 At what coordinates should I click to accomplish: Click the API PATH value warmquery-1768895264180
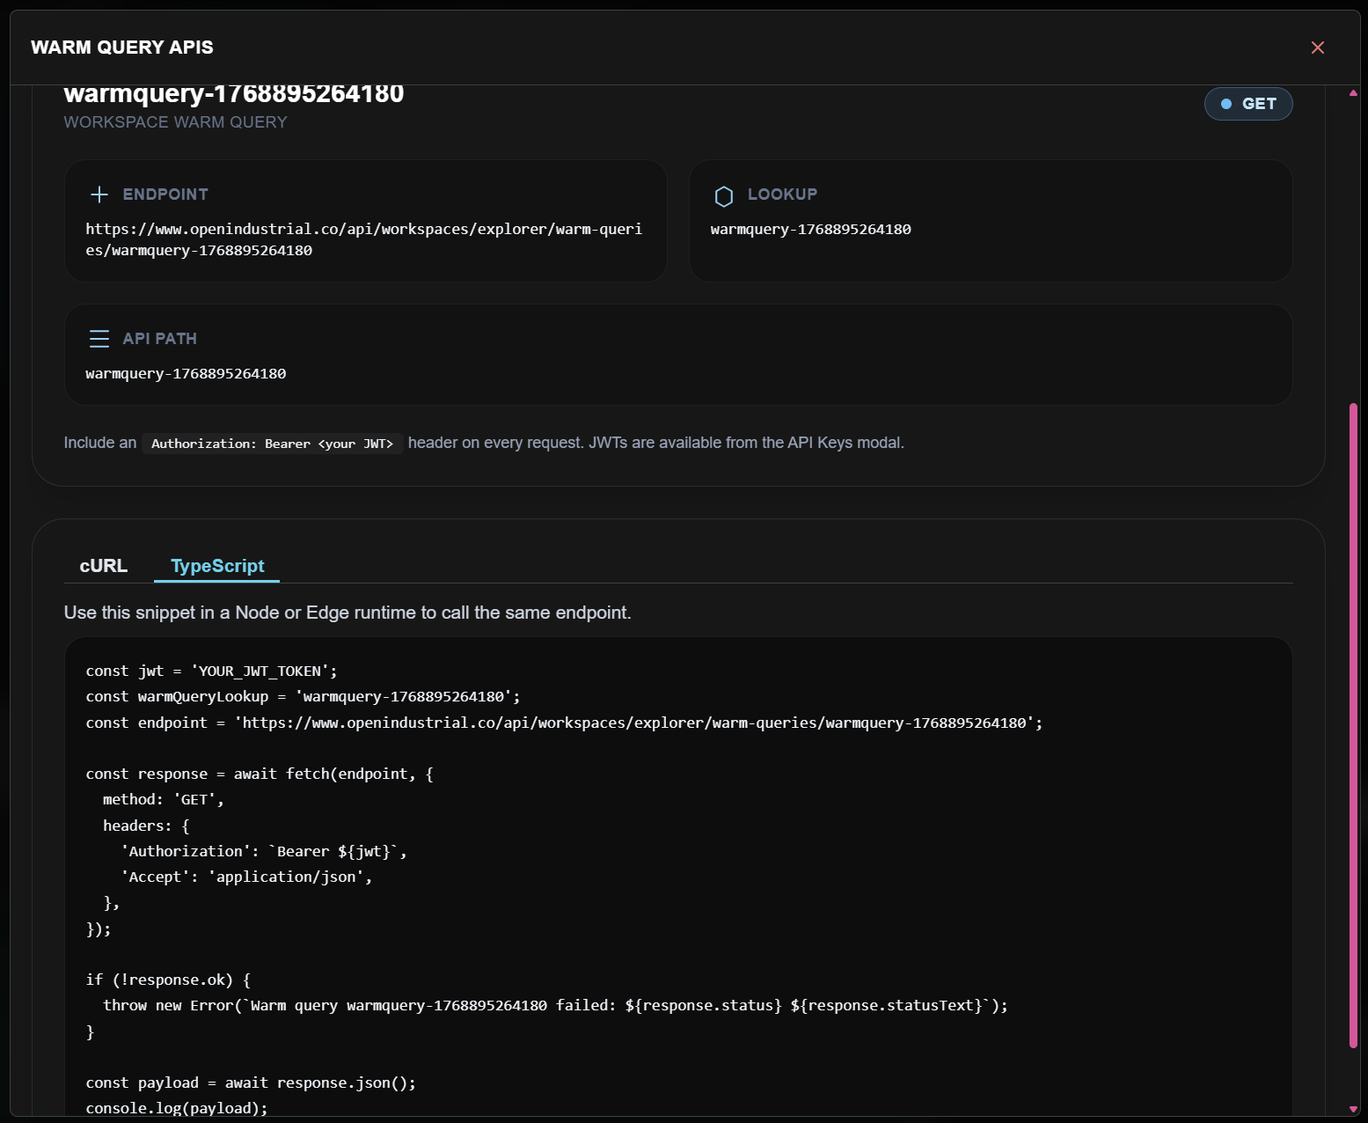click(186, 373)
